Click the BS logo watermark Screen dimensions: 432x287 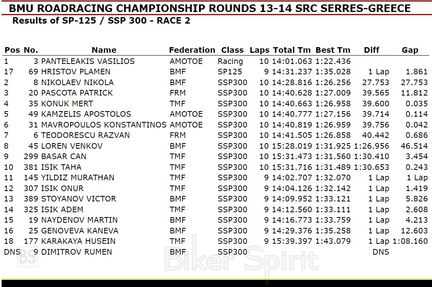coord(28,258)
